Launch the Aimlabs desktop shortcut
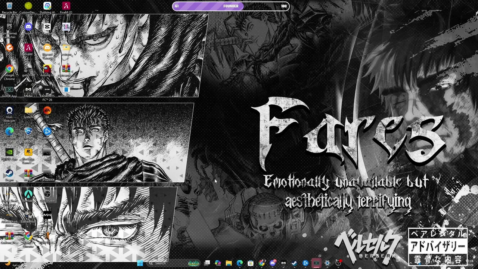 click(28, 196)
